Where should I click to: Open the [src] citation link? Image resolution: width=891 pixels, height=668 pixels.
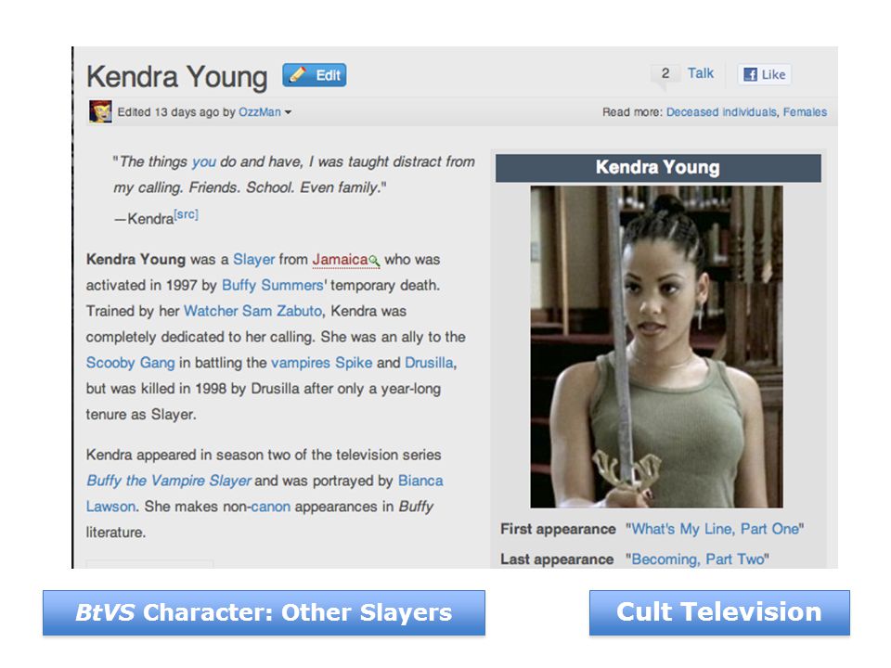pyautogui.click(x=187, y=214)
